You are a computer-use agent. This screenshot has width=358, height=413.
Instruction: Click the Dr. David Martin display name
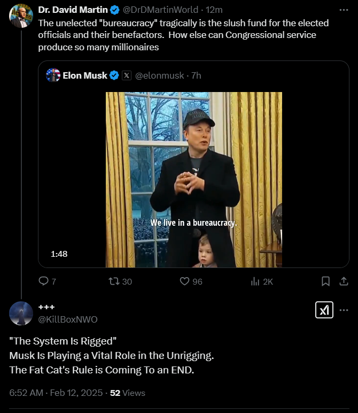click(x=73, y=10)
